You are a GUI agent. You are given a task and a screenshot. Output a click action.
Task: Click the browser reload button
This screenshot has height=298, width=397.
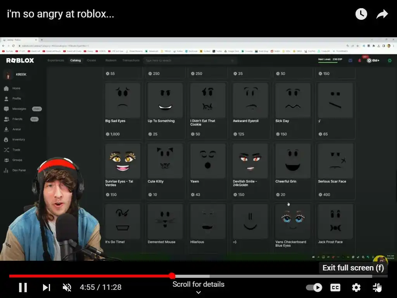coord(13,46)
